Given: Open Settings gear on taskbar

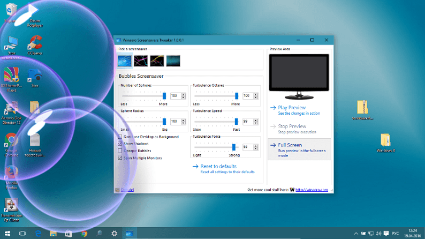Looking at the screenshot, I should pos(115,233).
